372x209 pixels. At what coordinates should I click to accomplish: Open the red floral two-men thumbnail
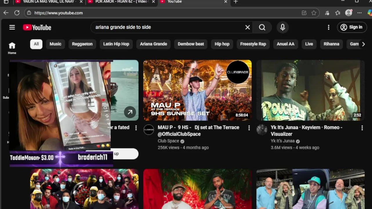pos(197,189)
